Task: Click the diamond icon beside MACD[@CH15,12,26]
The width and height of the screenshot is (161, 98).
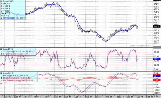Action: coord(2,76)
